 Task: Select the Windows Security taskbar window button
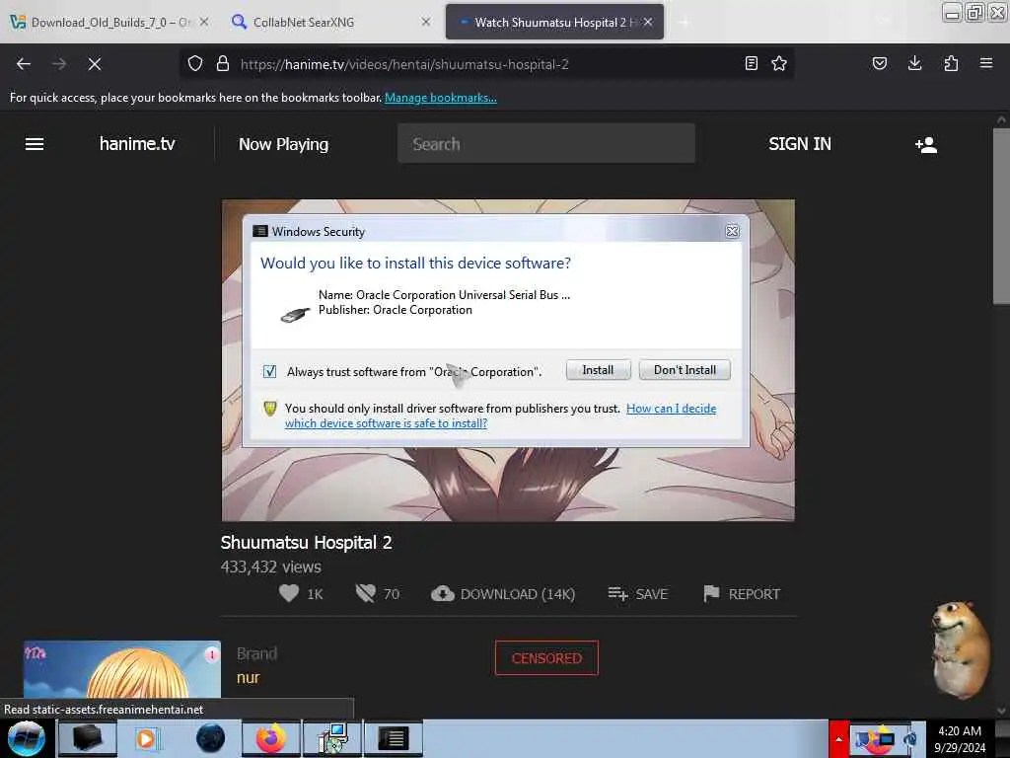tap(394, 738)
